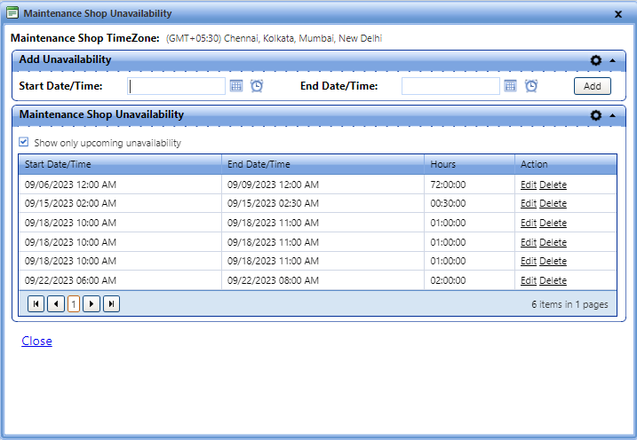Select the 09/15/2023 02:00 AM start cell
Viewport: 637px width, 440px height.
point(120,203)
